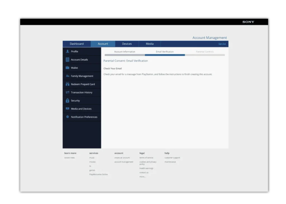Open customer support footer link
The width and height of the screenshot is (286, 204).
point(172,158)
